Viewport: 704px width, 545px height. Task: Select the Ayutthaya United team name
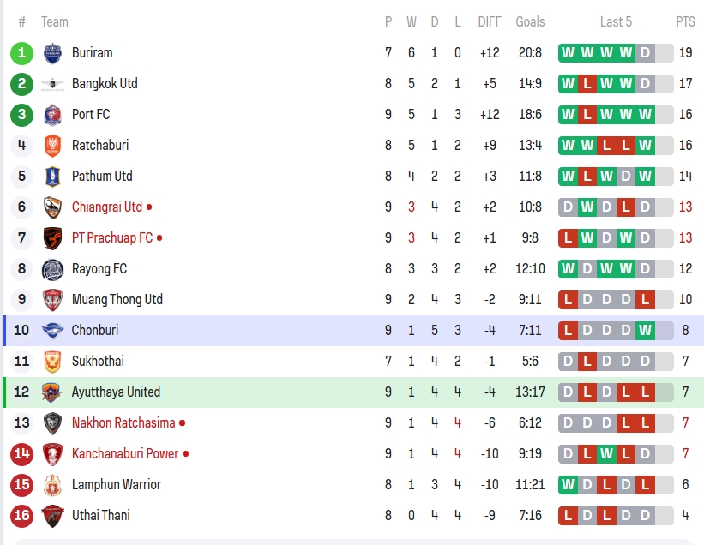point(116,392)
